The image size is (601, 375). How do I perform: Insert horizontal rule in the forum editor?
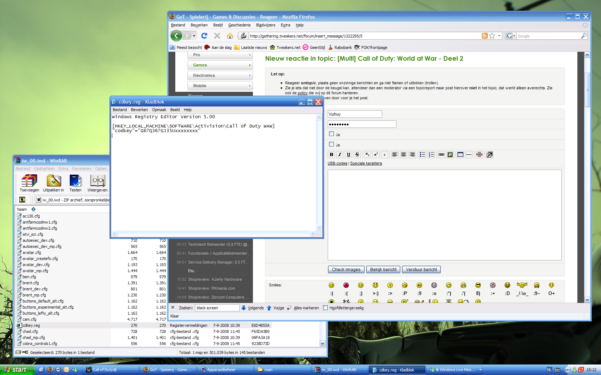point(469,155)
